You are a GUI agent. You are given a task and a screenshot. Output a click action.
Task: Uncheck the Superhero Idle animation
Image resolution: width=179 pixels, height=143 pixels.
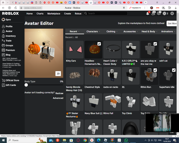click(174, 70)
